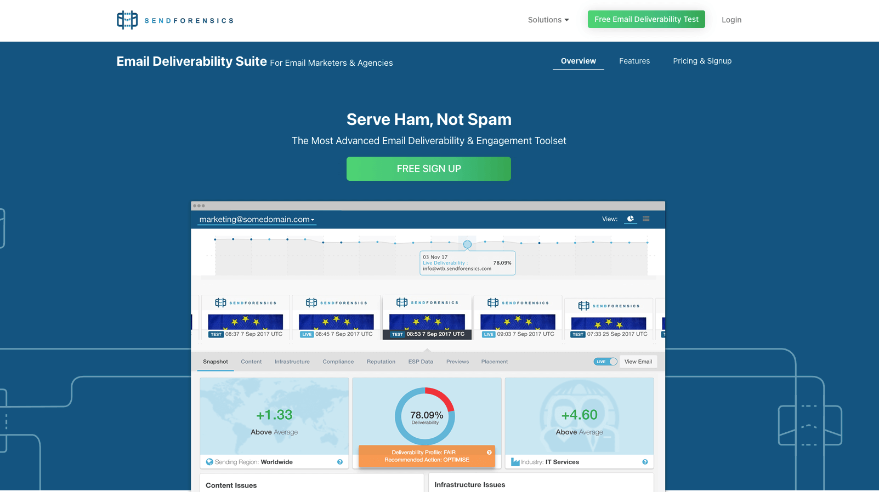Screen dimensions: 879x492
Task: Select the list view icon
Action: [647, 219]
